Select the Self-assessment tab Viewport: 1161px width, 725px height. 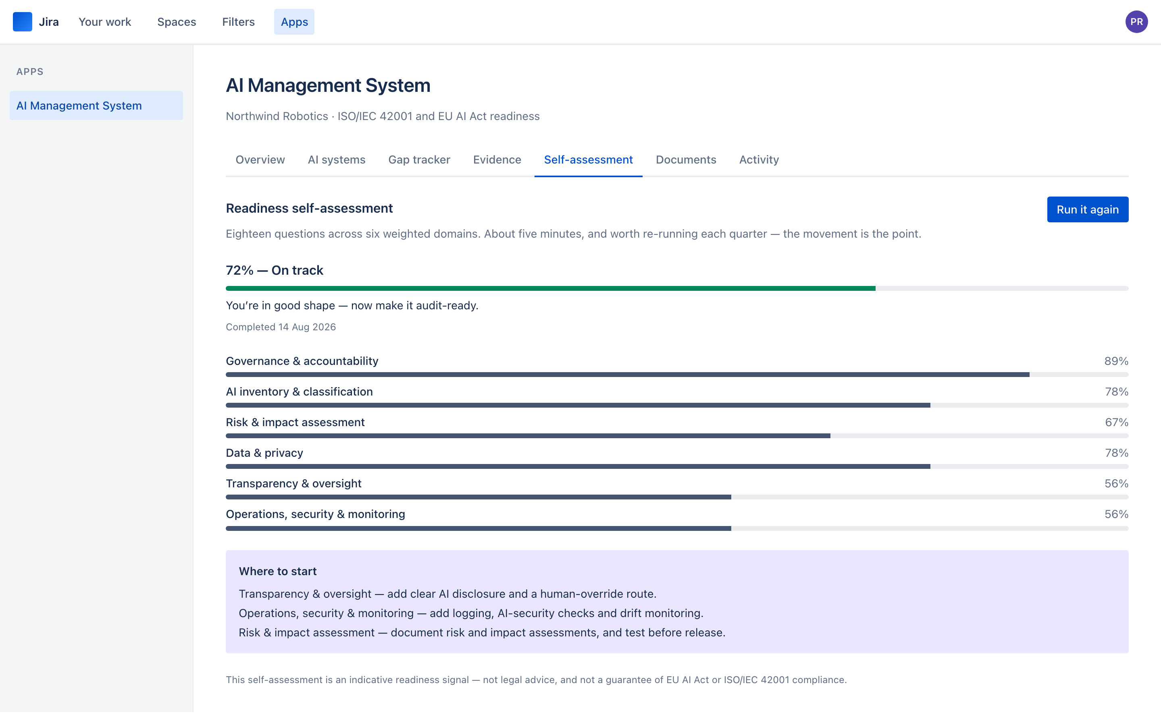pos(588,159)
